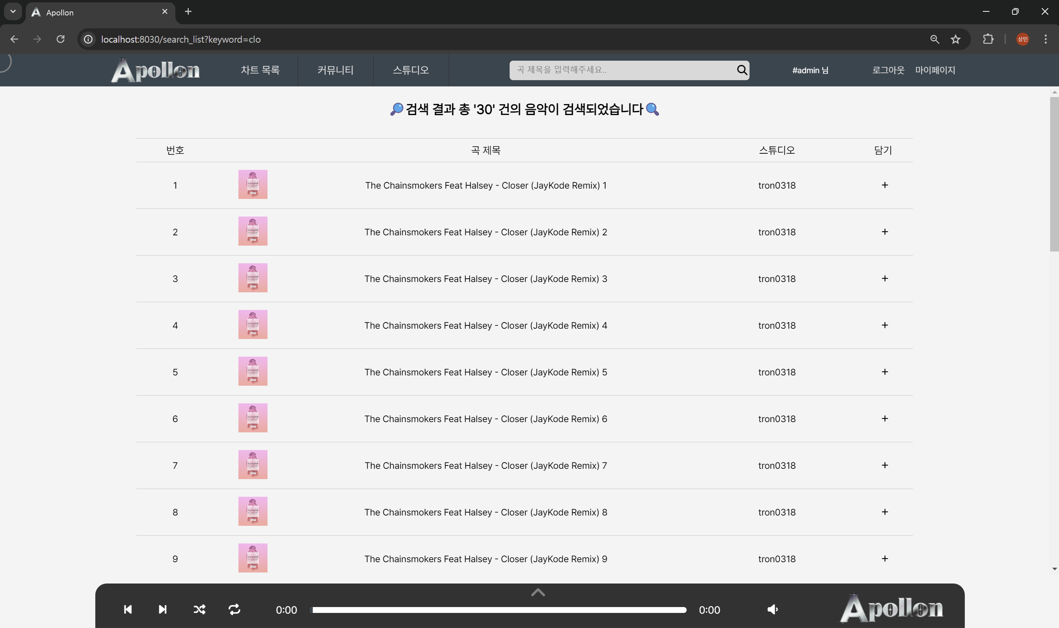1059x628 pixels.
Task: Skip to next track in player
Action: 163,609
